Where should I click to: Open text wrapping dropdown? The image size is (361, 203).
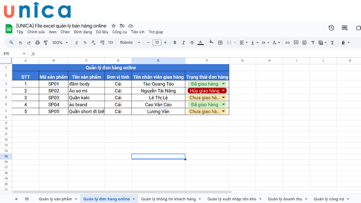pyautogui.click(x=265, y=42)
